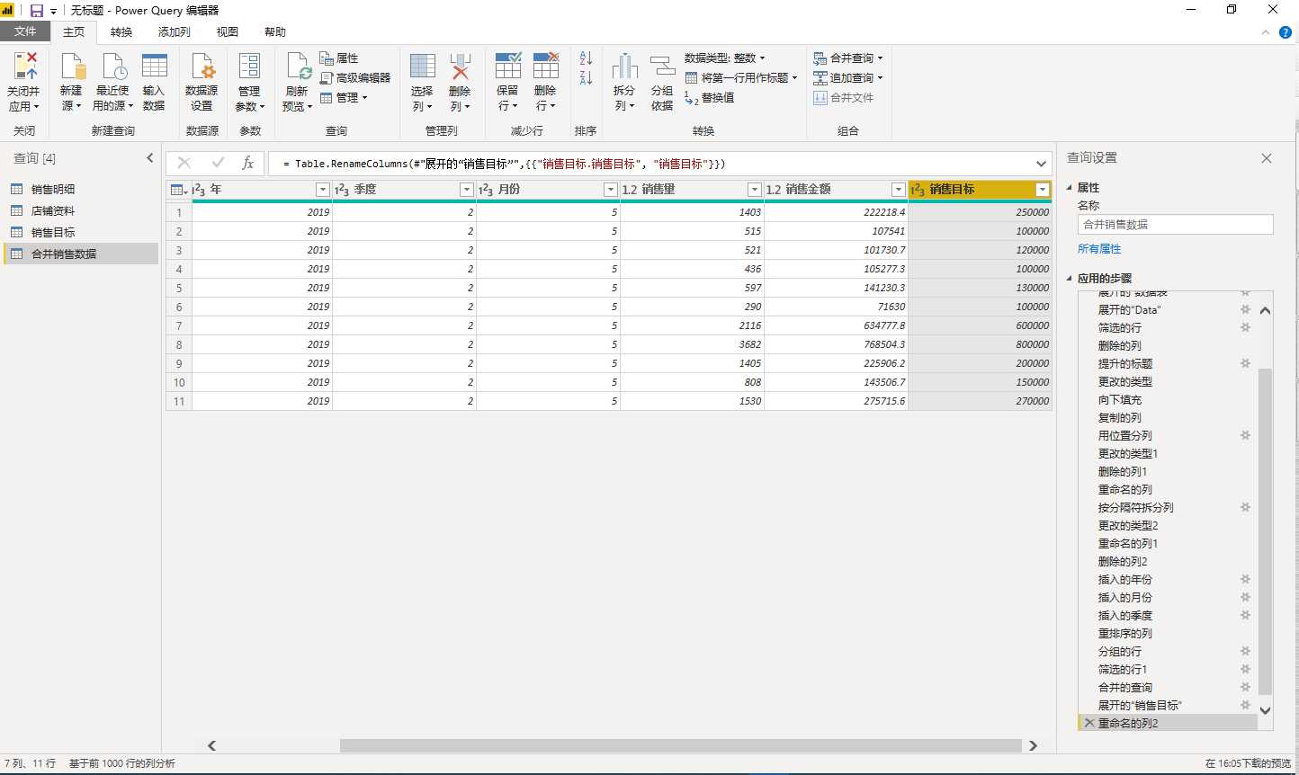1299x775 pixels.
Task: Click Remove Rows icon
Action: (546, 66)
